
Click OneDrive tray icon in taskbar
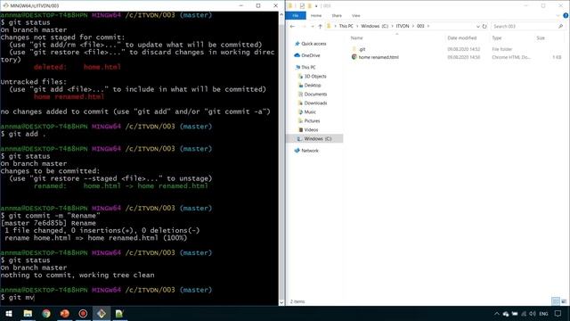pos(506,314)
